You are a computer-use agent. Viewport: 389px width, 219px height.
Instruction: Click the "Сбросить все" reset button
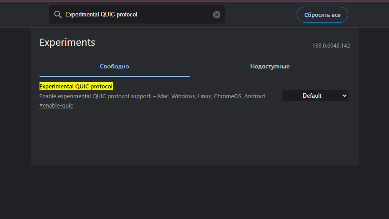click(x=322, y=15)
